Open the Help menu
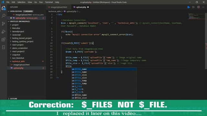Image resolution: width=207 pixels, height=116 pixels. [57, 2]
